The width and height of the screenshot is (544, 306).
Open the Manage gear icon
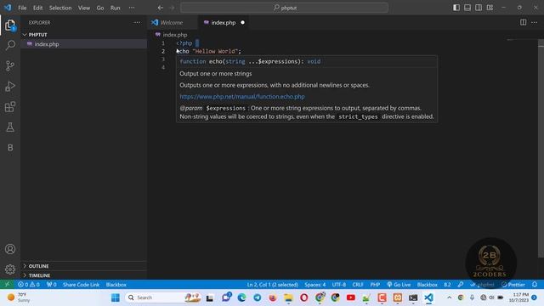pyautogui.click(x=10, y=269)
